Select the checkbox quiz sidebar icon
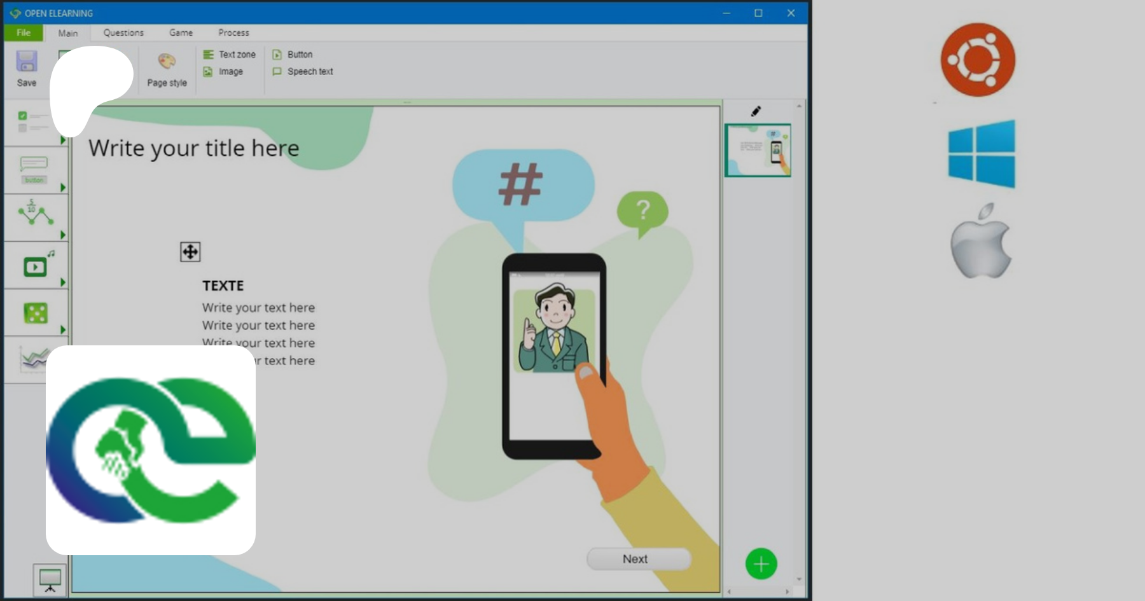 point(32,122)
